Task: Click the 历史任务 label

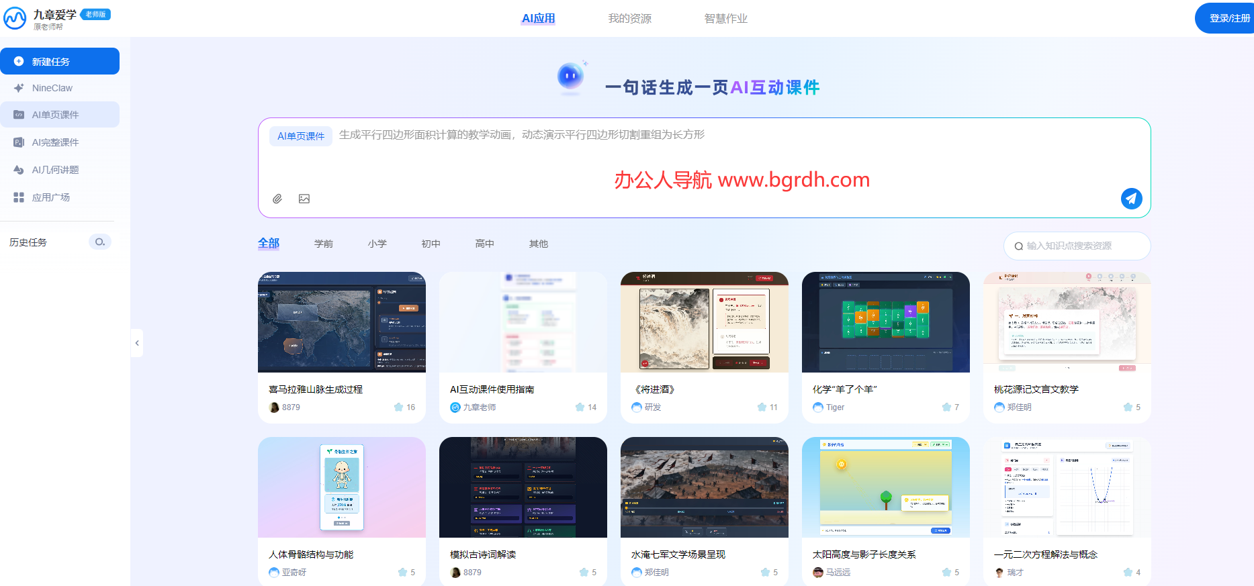Action: (x=28, y=242)
